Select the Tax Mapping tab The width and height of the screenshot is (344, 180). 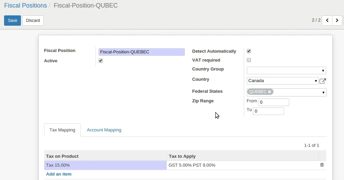pos(62,130)
